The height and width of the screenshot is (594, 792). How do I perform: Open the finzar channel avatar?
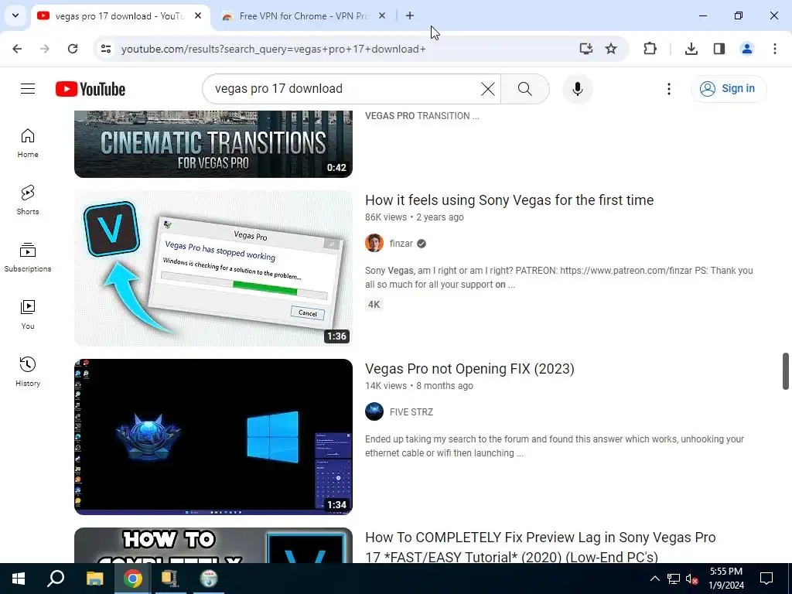374,244
